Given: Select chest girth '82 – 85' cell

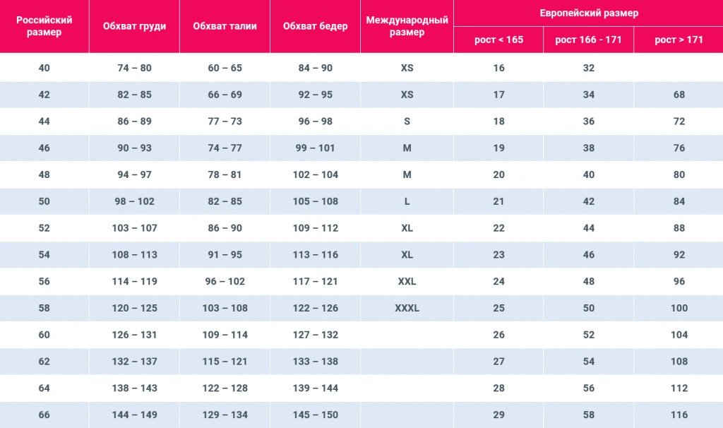Looking at the screenshot, I should pos(134,95).
